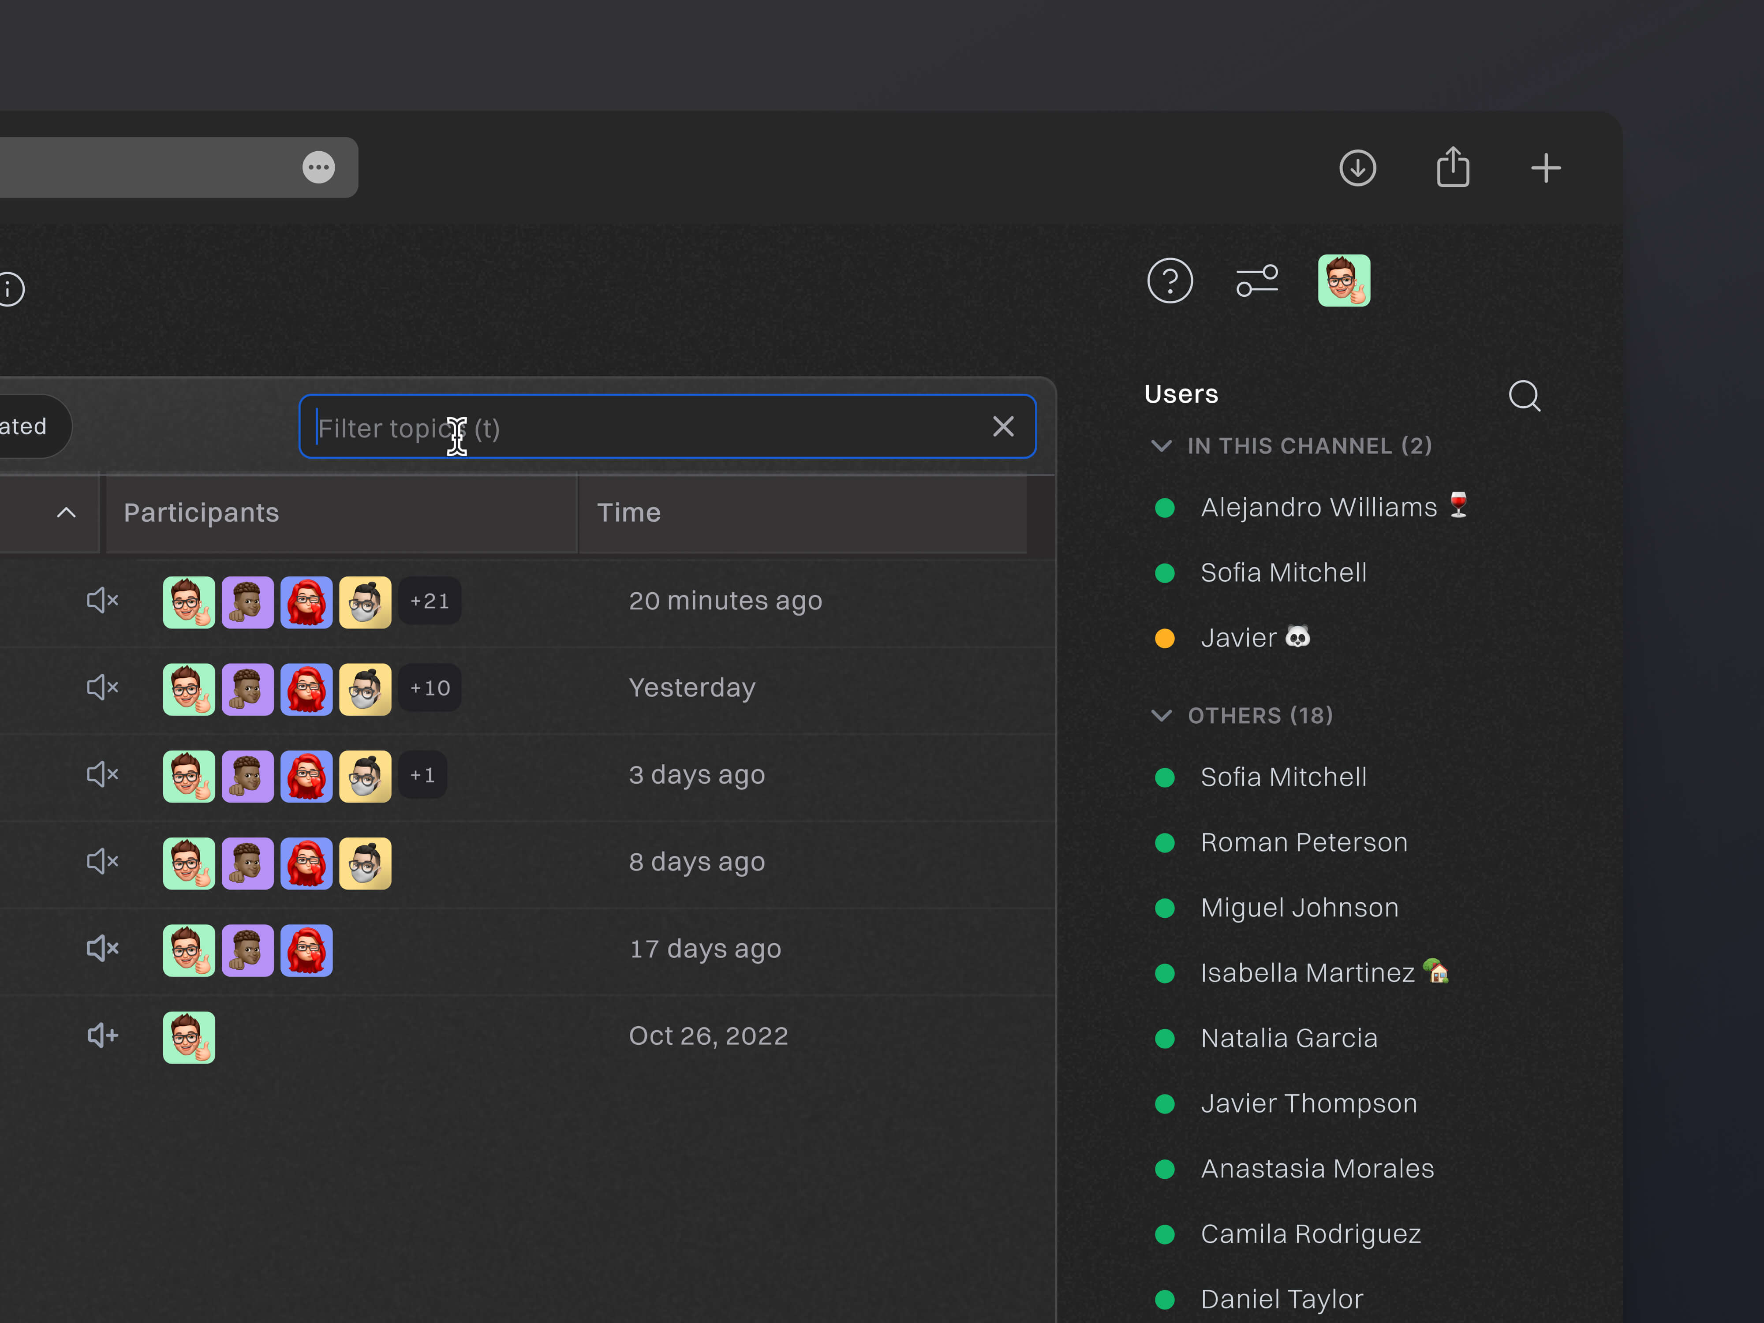This screenshot has width=1764, height=1323.
Task: Open your profile avatar in the header
Action: (1344, 281)
